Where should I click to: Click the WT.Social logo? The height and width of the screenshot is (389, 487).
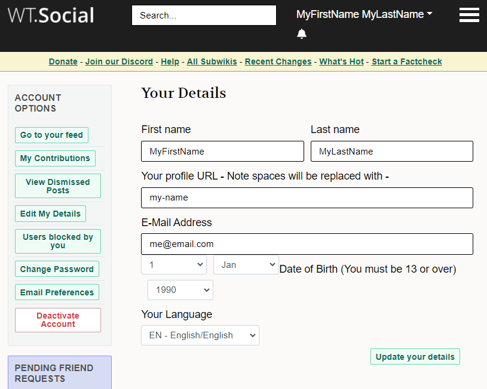[51, 15]
